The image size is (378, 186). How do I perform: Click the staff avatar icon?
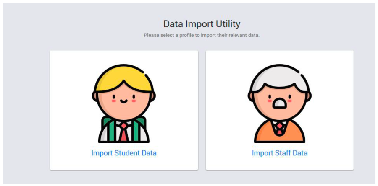pos(279,103)
